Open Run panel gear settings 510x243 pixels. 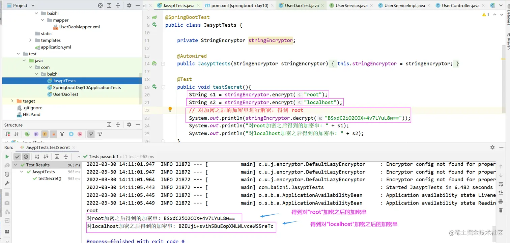pyautogui.click(x=492, y=147)
